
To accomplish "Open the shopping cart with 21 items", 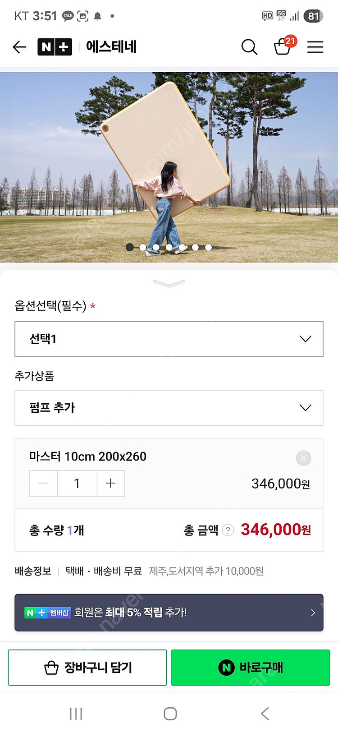I will click(283, 46).
